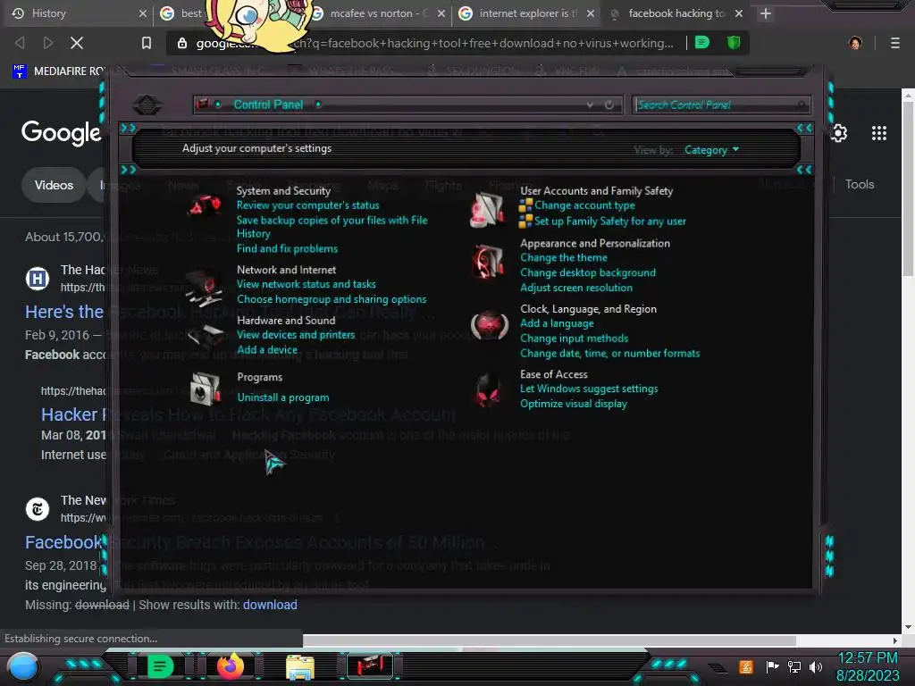Select the facebook hacking tool tab
Viewport: 915px width, 686px height.
[676, 13]
